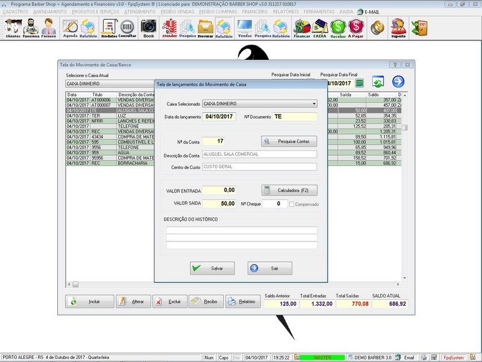Click the Agenda toolbar icon

[70, 28]
